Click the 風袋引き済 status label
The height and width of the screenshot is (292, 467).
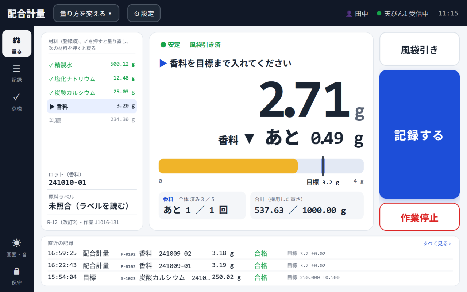tap(205, 45)
